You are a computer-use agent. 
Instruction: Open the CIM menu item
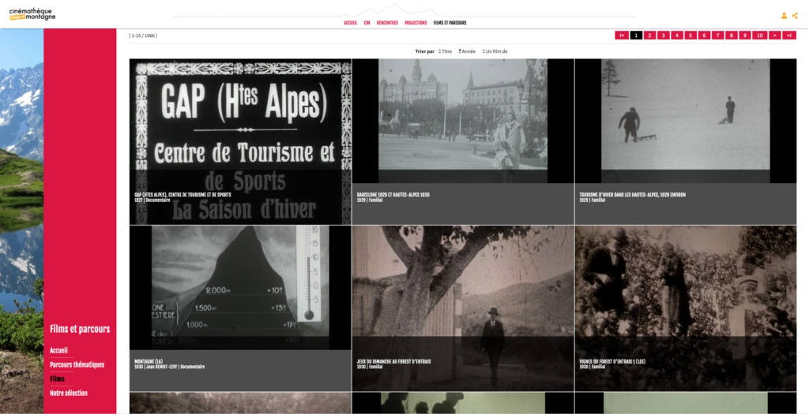tap(367, 23)
